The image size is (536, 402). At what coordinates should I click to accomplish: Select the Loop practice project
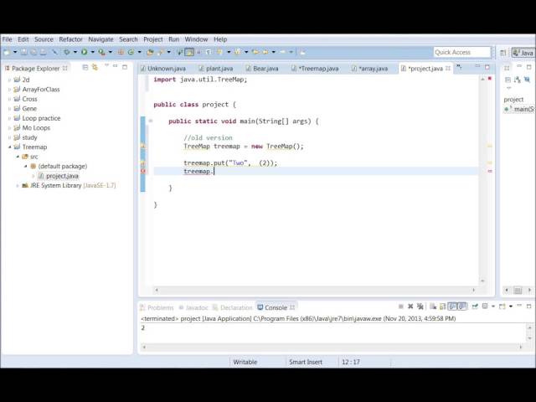point(37,118)
